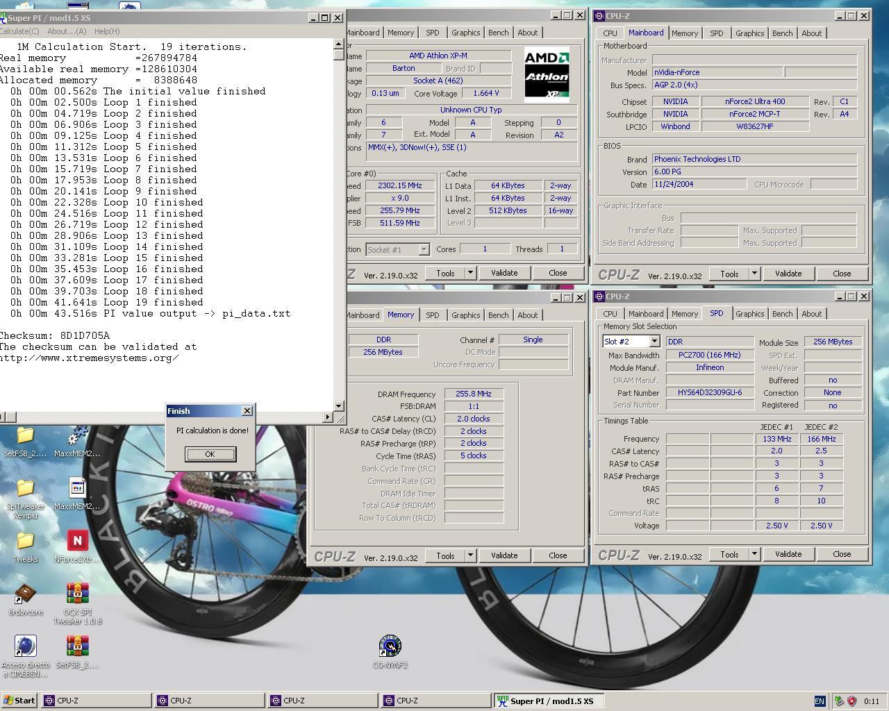Click the security shield tray icon
This screenshot has width=889, height=711.
(851, 701)
